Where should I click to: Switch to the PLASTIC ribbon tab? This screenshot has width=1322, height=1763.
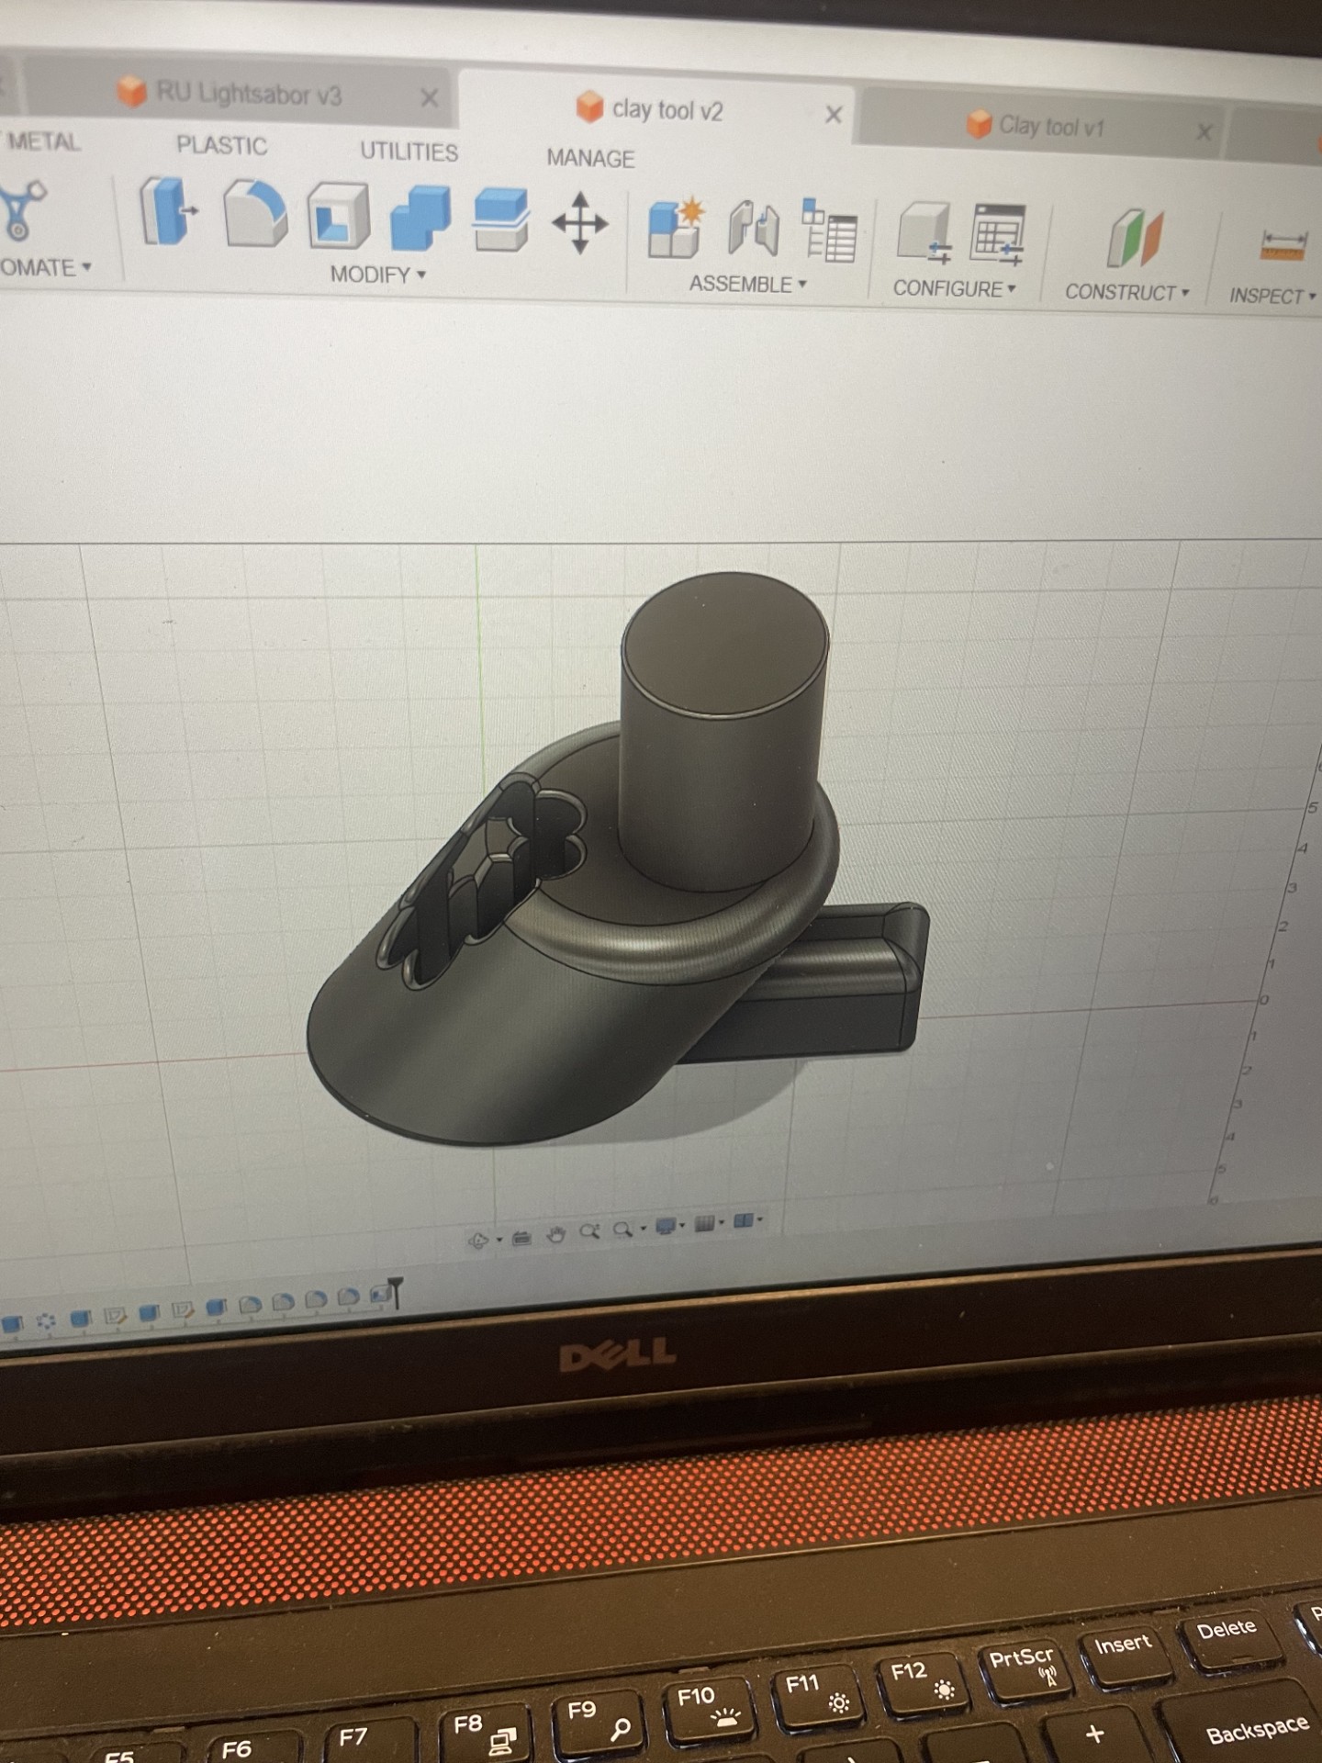point(221,146)
